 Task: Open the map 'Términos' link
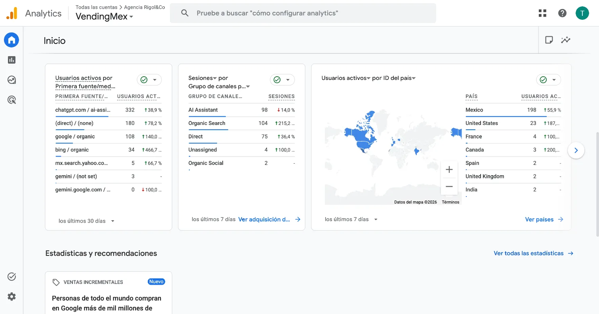pos(450,202)
